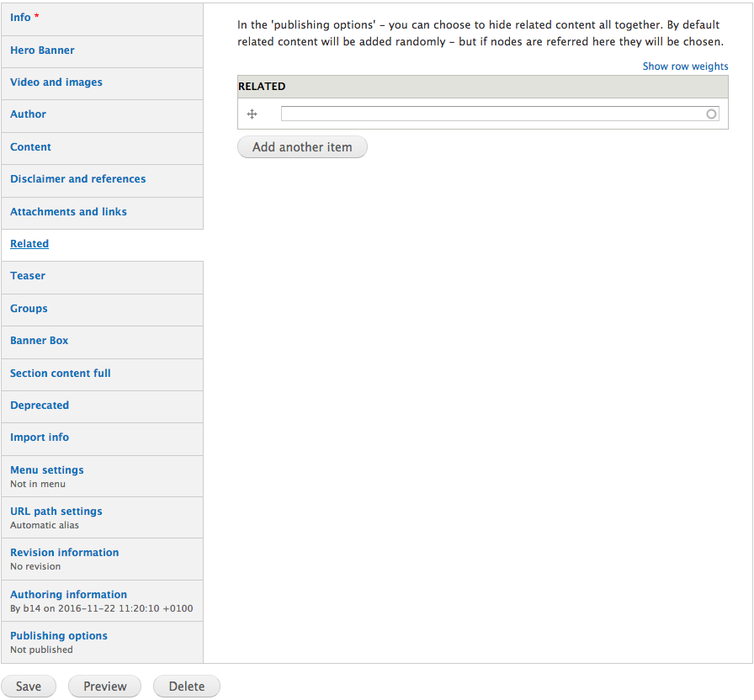Go to the Content tab
This screenshot has width=754, height=700.
point(31,147)
